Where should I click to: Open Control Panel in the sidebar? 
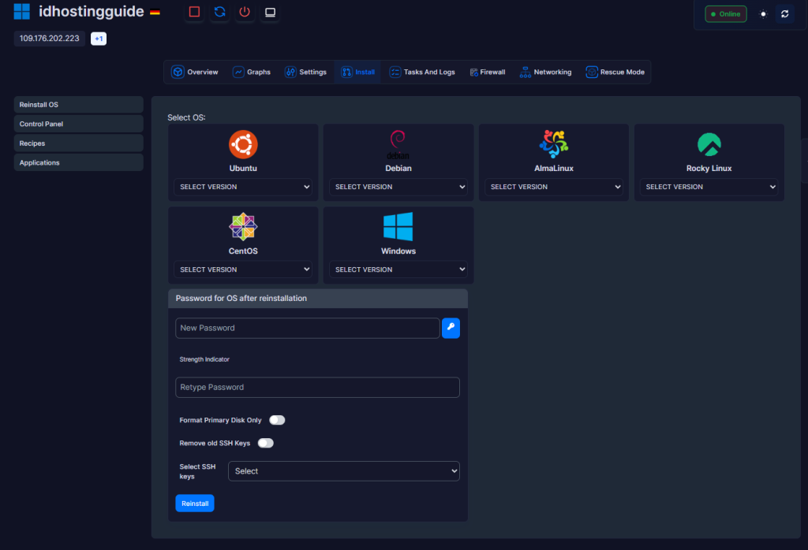click(x=78, y=124)
